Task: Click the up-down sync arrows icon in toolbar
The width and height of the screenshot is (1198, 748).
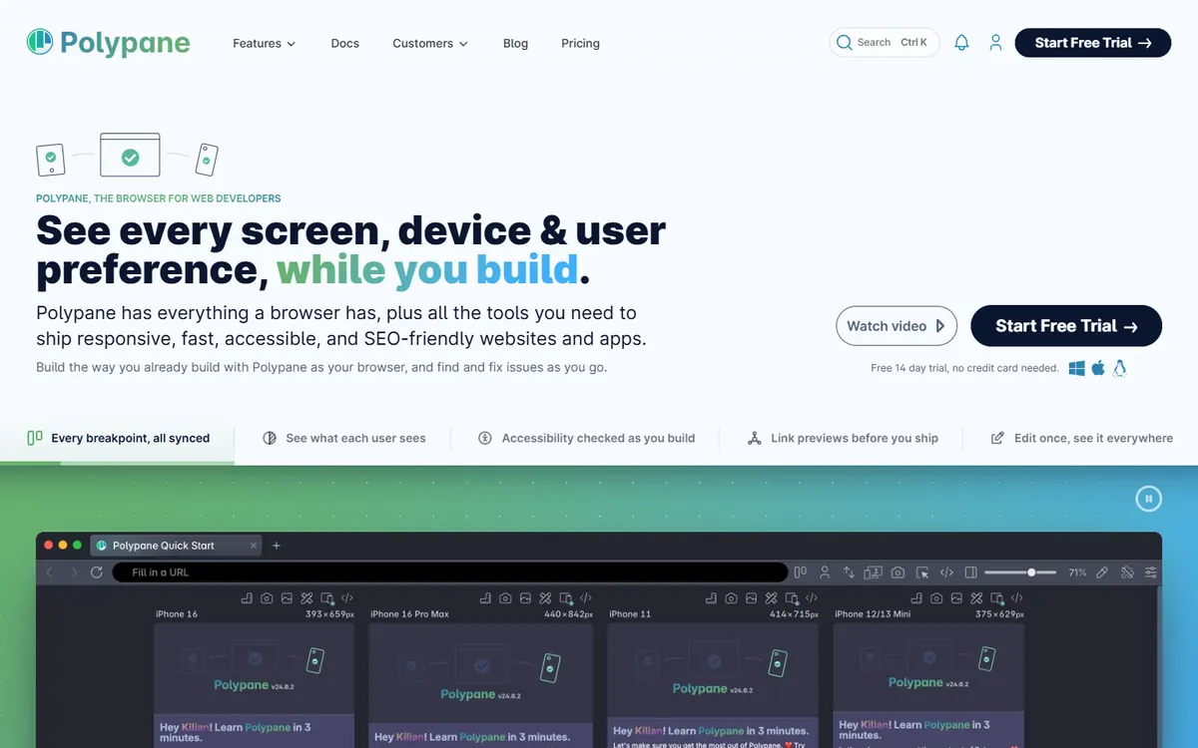Action: coord(849,572)
